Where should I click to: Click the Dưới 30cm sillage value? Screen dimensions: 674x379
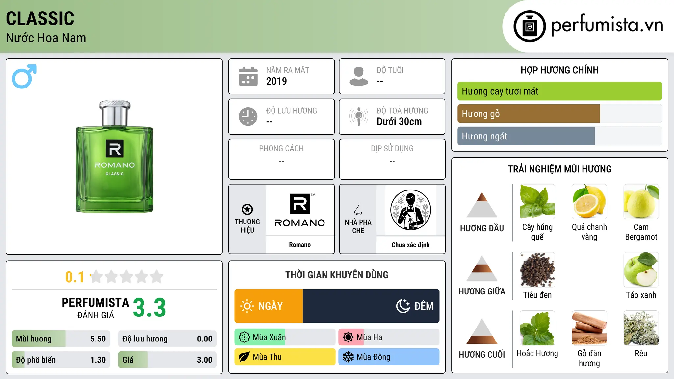(x=399, y=122)
